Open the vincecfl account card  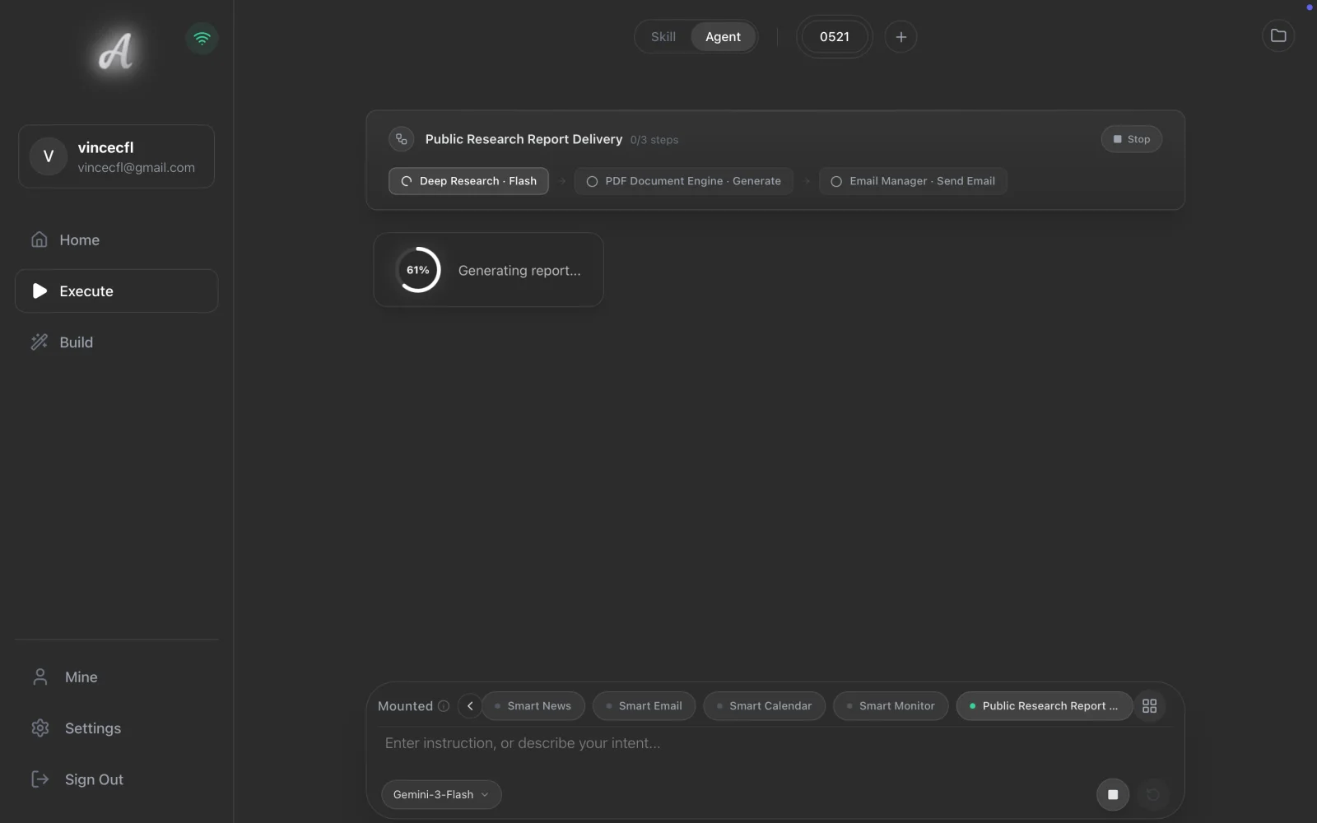coord(116,156)
